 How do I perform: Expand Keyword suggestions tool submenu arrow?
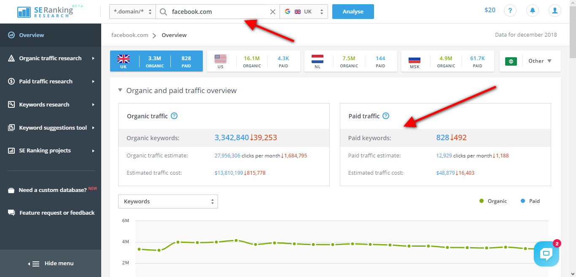pyautogui.click(x=93, y=128)
